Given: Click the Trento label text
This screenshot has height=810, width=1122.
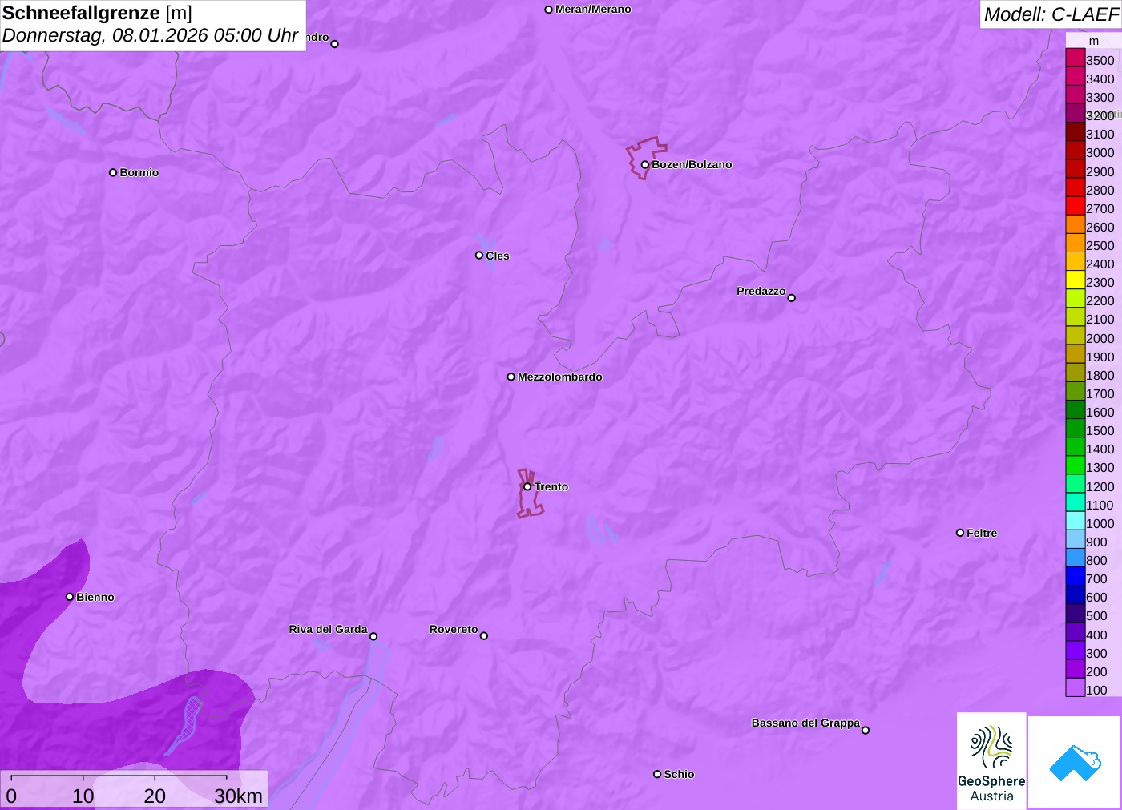Looking at the screenshot, I should (x=551, y=486).
